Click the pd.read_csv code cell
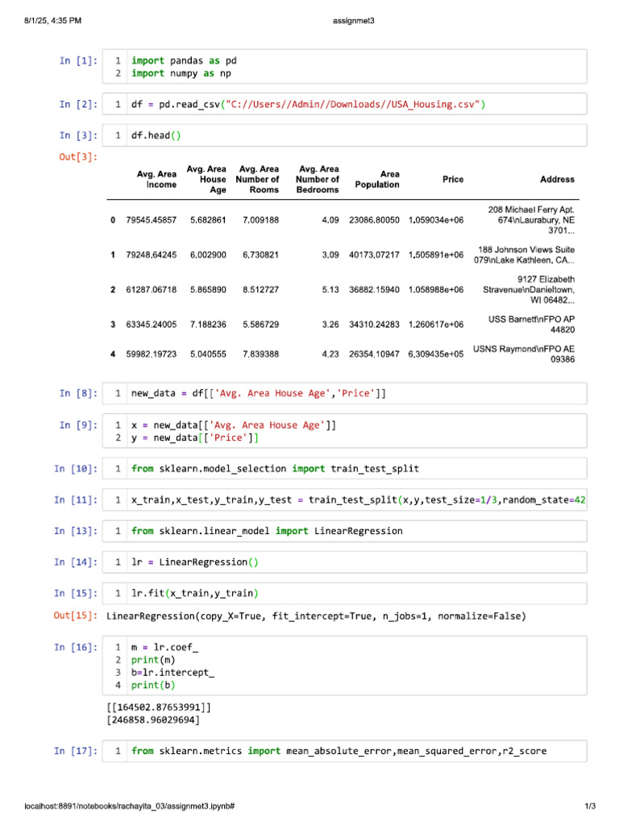The width and height of the screenshot is (619, 825). [345, 104]
